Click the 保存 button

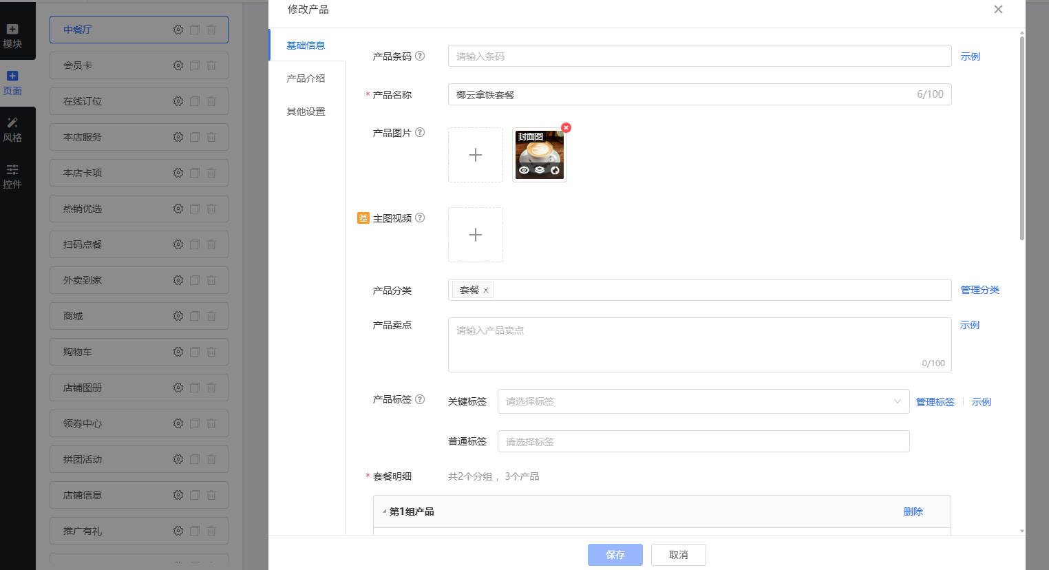click(x=615, y=555)
